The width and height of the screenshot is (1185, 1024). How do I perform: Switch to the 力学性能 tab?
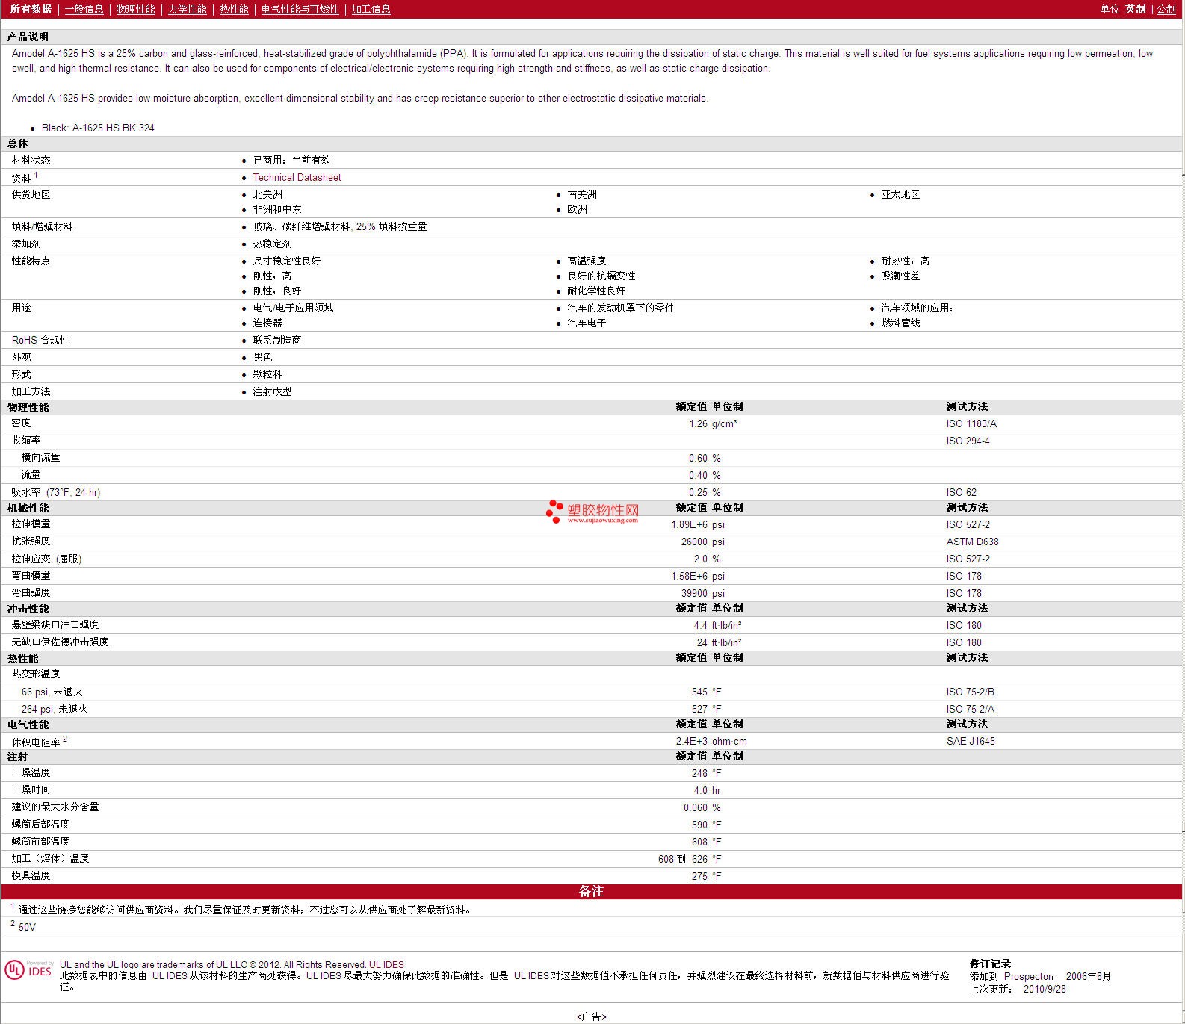[x=187, y=10]
